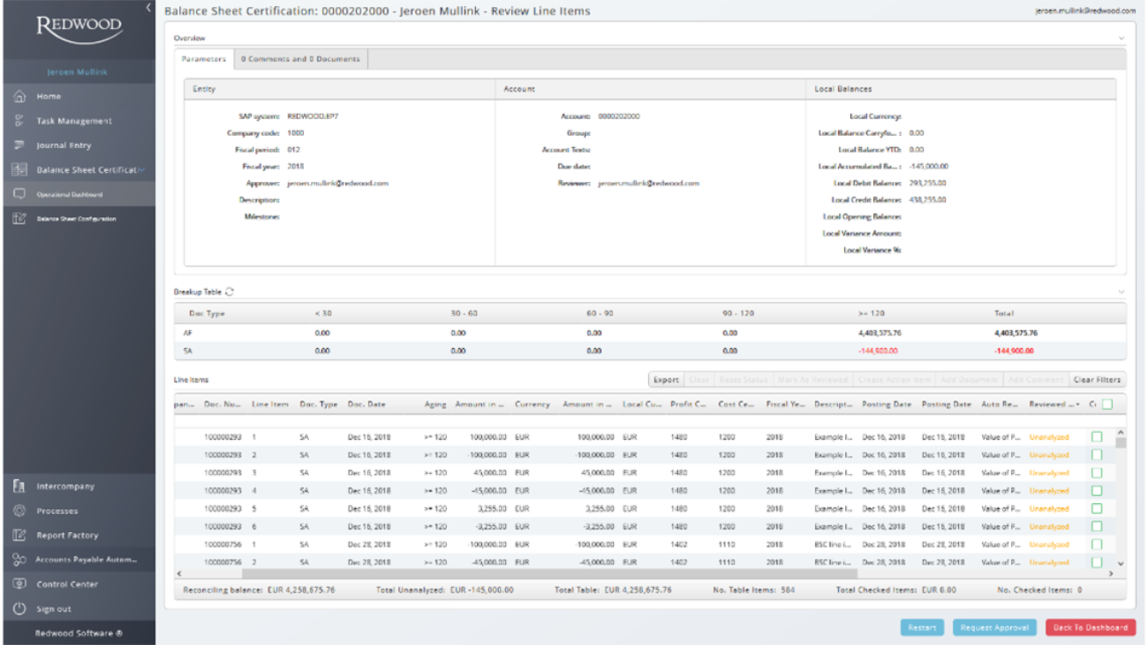The height and width of the screenshot is (645, 1148).
Task: Click 'Total Unanalyzed: EUR -145,000.00' text
Action: (445, 590)
